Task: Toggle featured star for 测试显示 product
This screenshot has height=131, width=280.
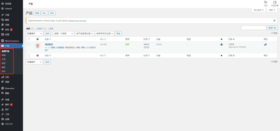Action: 221,45
